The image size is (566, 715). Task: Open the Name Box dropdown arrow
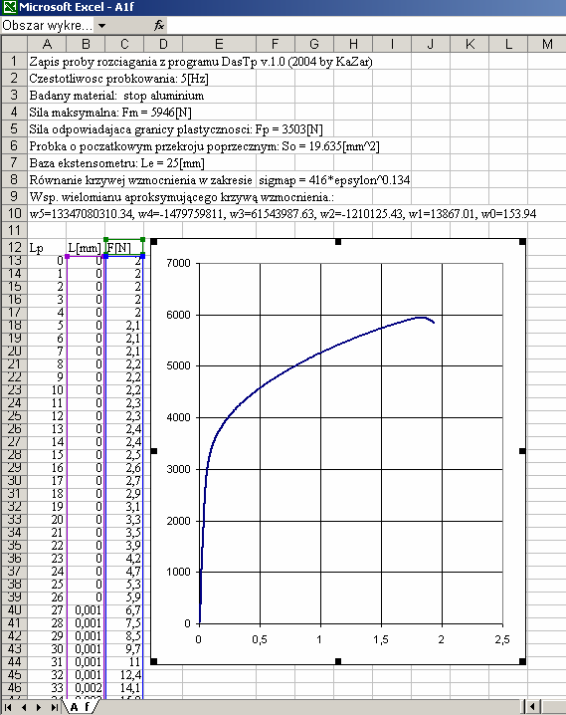tap(102, 26)
